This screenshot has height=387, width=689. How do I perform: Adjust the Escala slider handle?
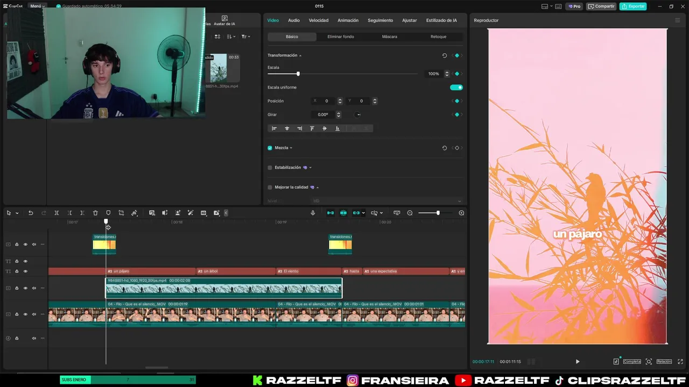click(298, 74)
